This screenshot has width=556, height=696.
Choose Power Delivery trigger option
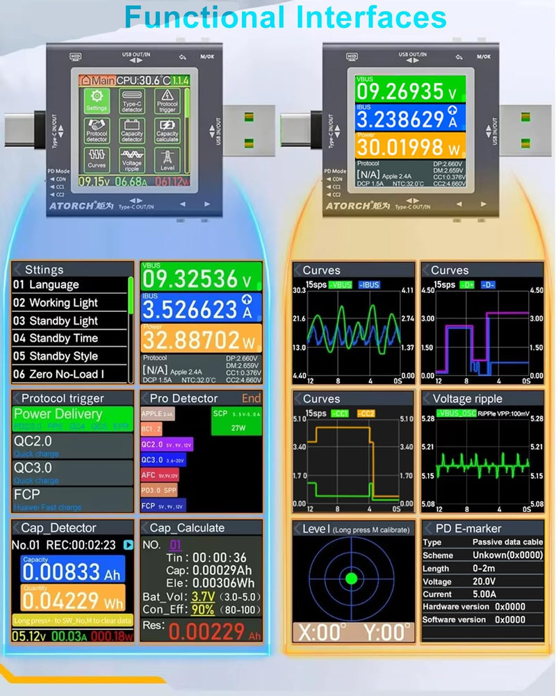73,418
